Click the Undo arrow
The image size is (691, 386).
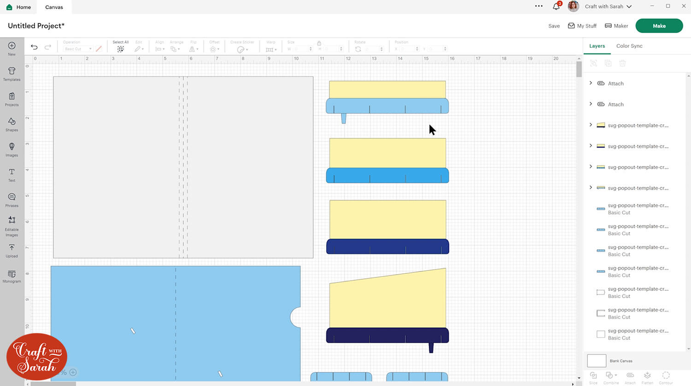pos(34,47)
